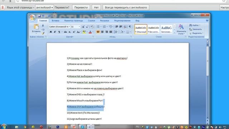Apply superscript formatting
Image resolution: width=229 pixels, height=129 pixels.
74,32
